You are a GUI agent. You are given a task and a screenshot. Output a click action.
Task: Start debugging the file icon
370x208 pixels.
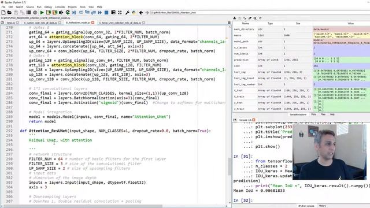tap(74, 13)
